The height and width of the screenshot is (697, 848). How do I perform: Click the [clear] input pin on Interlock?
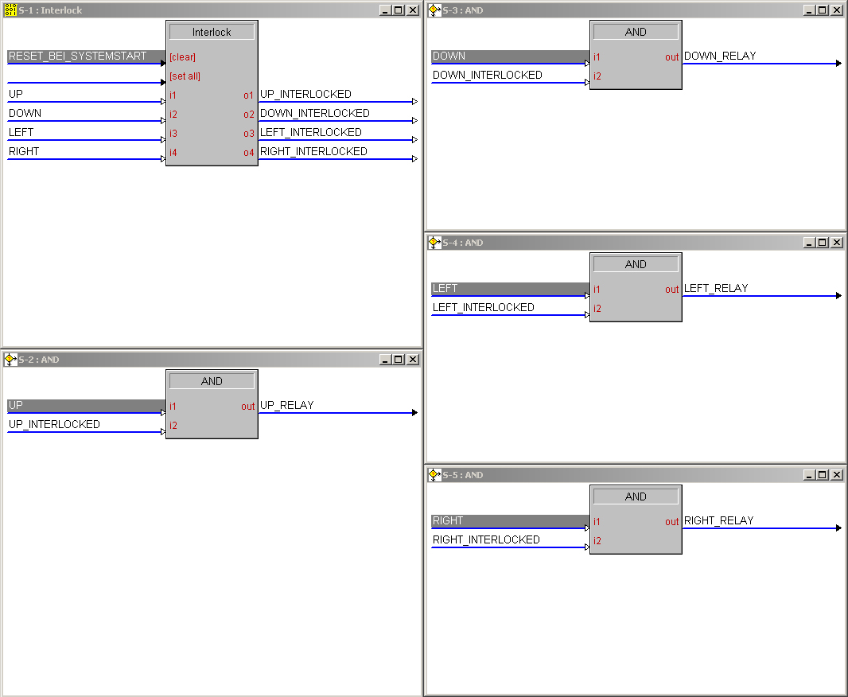pos(182,57)
